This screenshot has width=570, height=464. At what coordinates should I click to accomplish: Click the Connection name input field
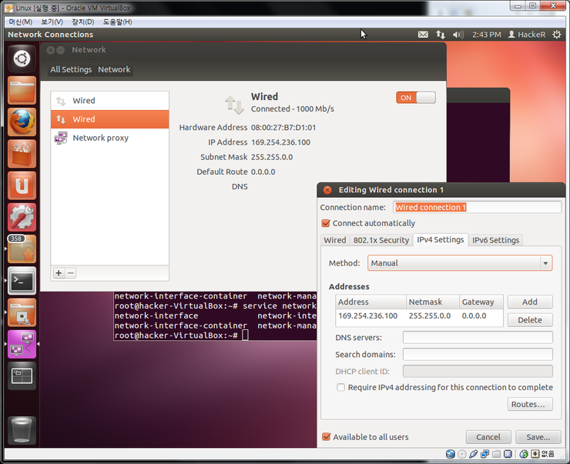click(478, 207)
